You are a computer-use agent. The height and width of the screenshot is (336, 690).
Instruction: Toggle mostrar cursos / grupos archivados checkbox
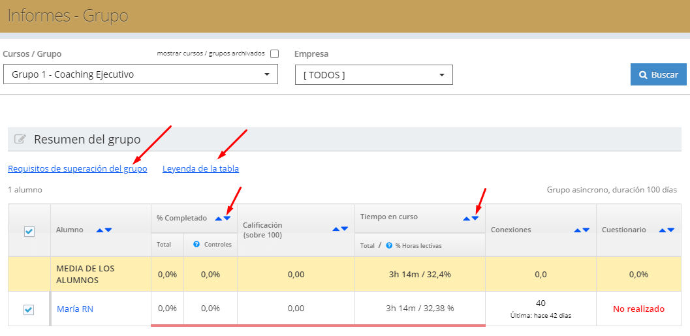275,53
